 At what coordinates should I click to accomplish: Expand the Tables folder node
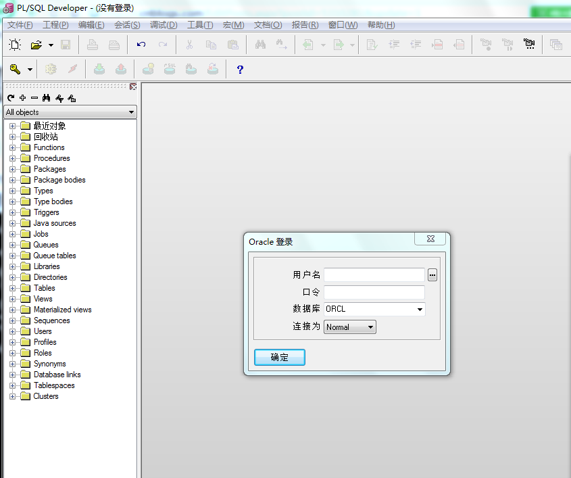click(12, 288)
